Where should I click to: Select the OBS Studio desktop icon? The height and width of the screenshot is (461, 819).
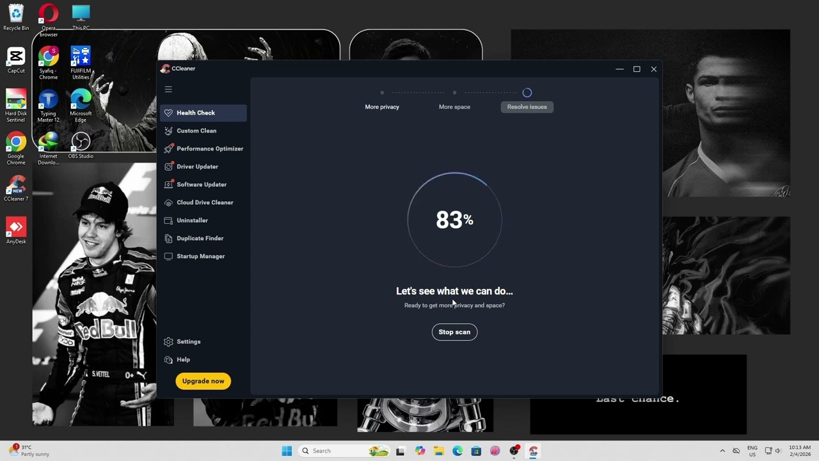81,145
